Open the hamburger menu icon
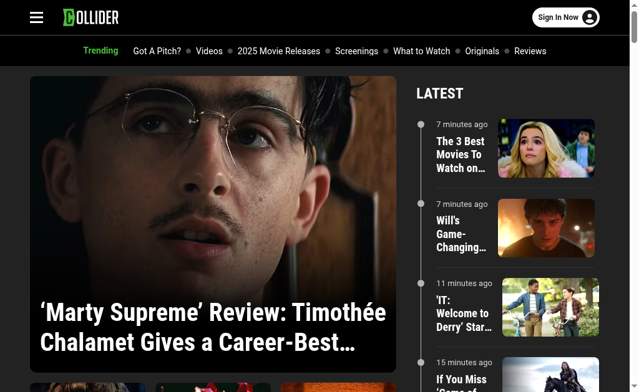The image size is (639, 392). 36,17
